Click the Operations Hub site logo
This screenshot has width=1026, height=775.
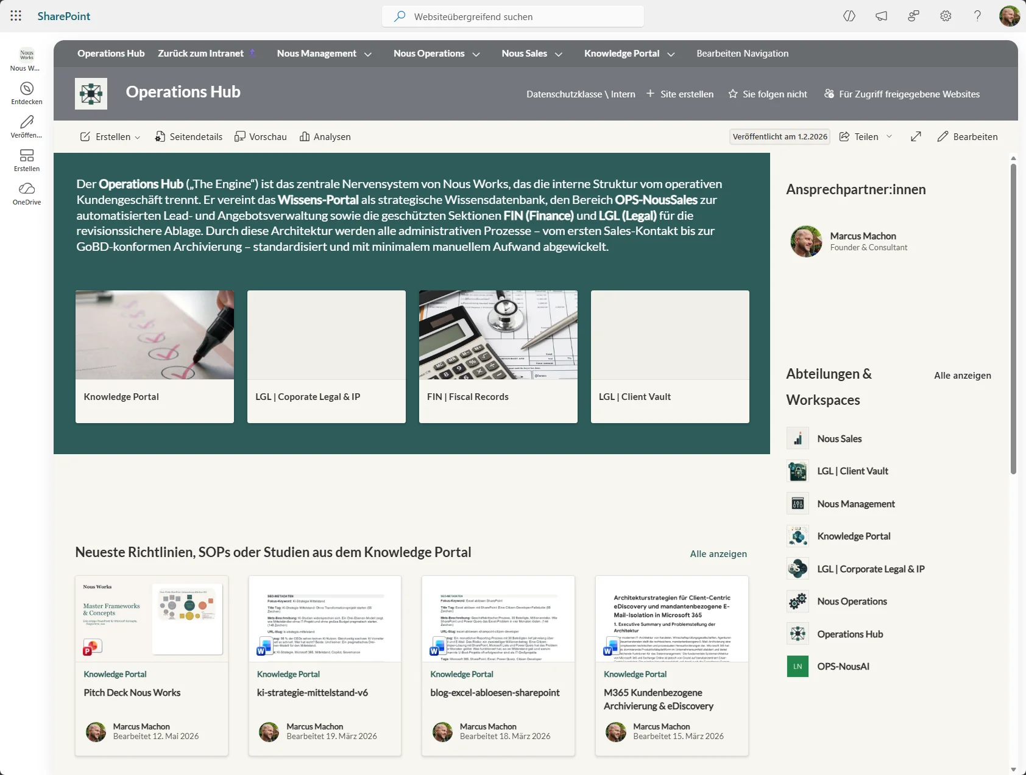coord(91,94)
